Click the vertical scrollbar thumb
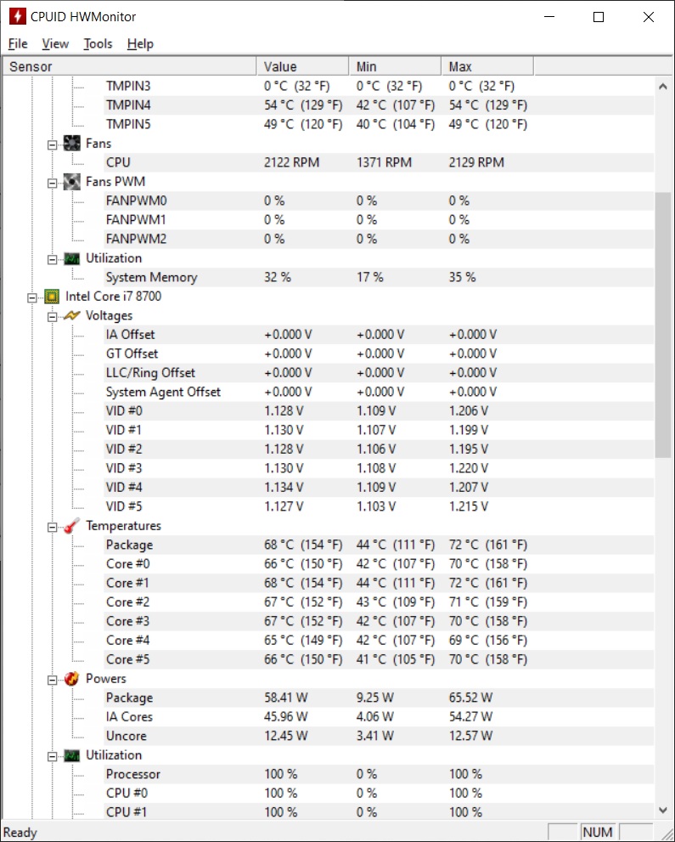This screenshot has height=842, width=675. [663, 323]
